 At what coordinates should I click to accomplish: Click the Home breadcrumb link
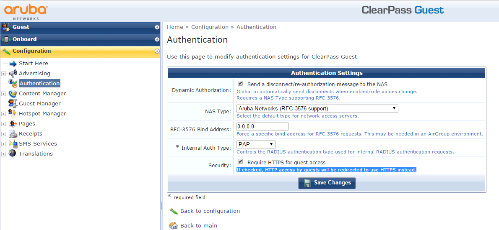175,27
